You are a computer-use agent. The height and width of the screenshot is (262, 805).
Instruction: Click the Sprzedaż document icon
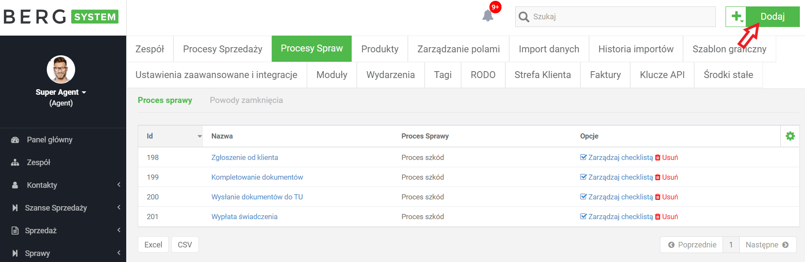(x=15, y=231)
